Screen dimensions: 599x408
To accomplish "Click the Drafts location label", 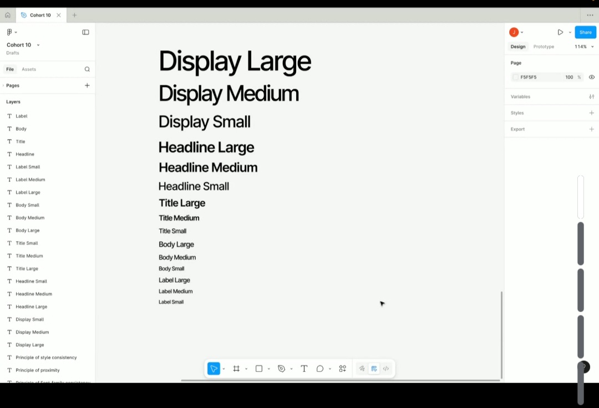I will (x=13, y=53).
